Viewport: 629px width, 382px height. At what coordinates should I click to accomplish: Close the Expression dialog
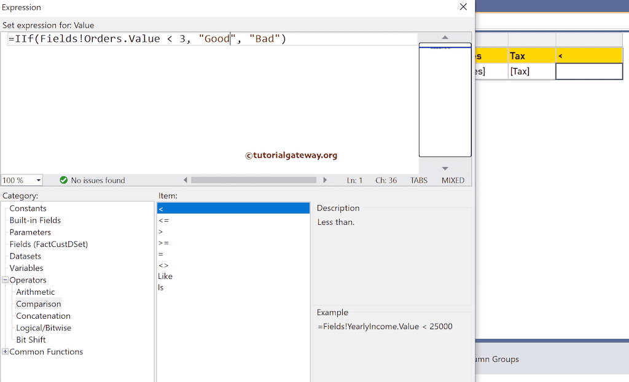pyautogui.click(x=463, y=7)
